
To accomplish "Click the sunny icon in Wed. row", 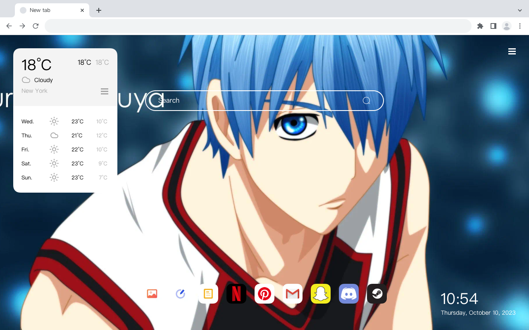I will (54, 121).
